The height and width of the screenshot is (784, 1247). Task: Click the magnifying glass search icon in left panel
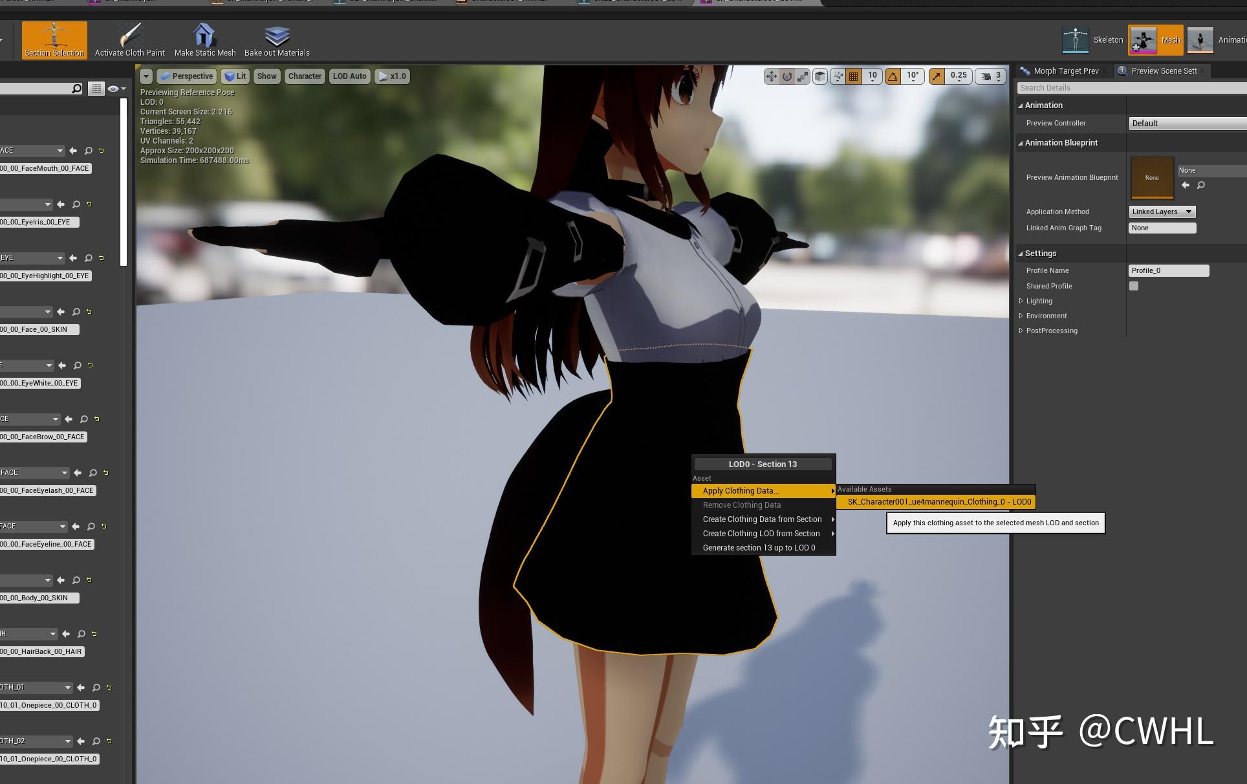(x=76, y=87)
